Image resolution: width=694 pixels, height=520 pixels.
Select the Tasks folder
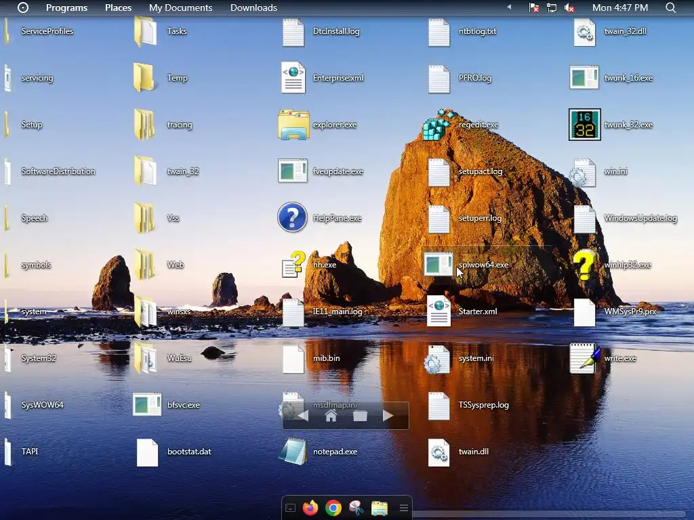pos(145,31)
